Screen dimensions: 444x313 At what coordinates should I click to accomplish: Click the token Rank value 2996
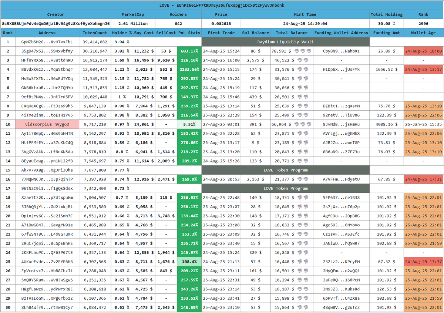423,24
